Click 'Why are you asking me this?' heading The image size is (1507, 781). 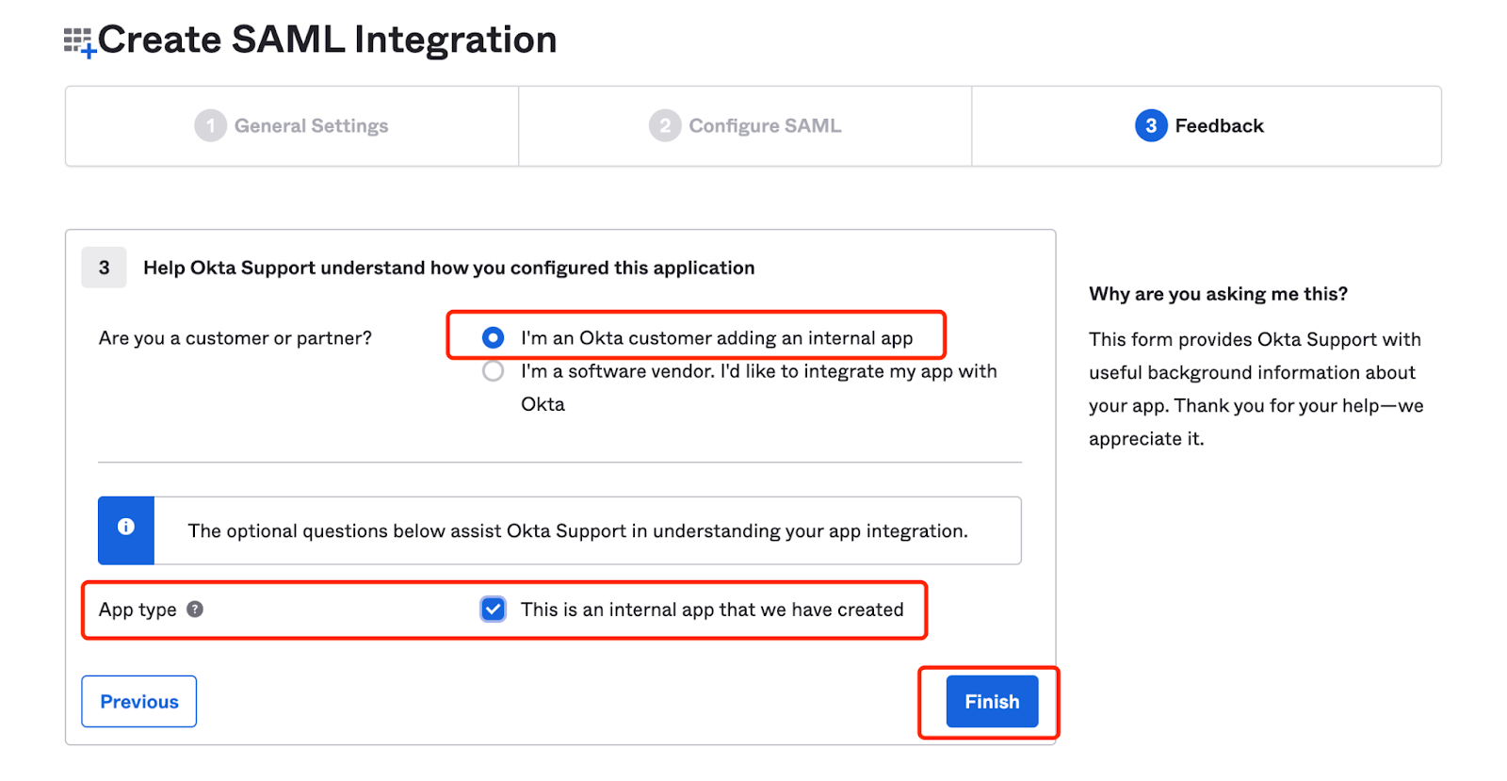[1219, 294]
